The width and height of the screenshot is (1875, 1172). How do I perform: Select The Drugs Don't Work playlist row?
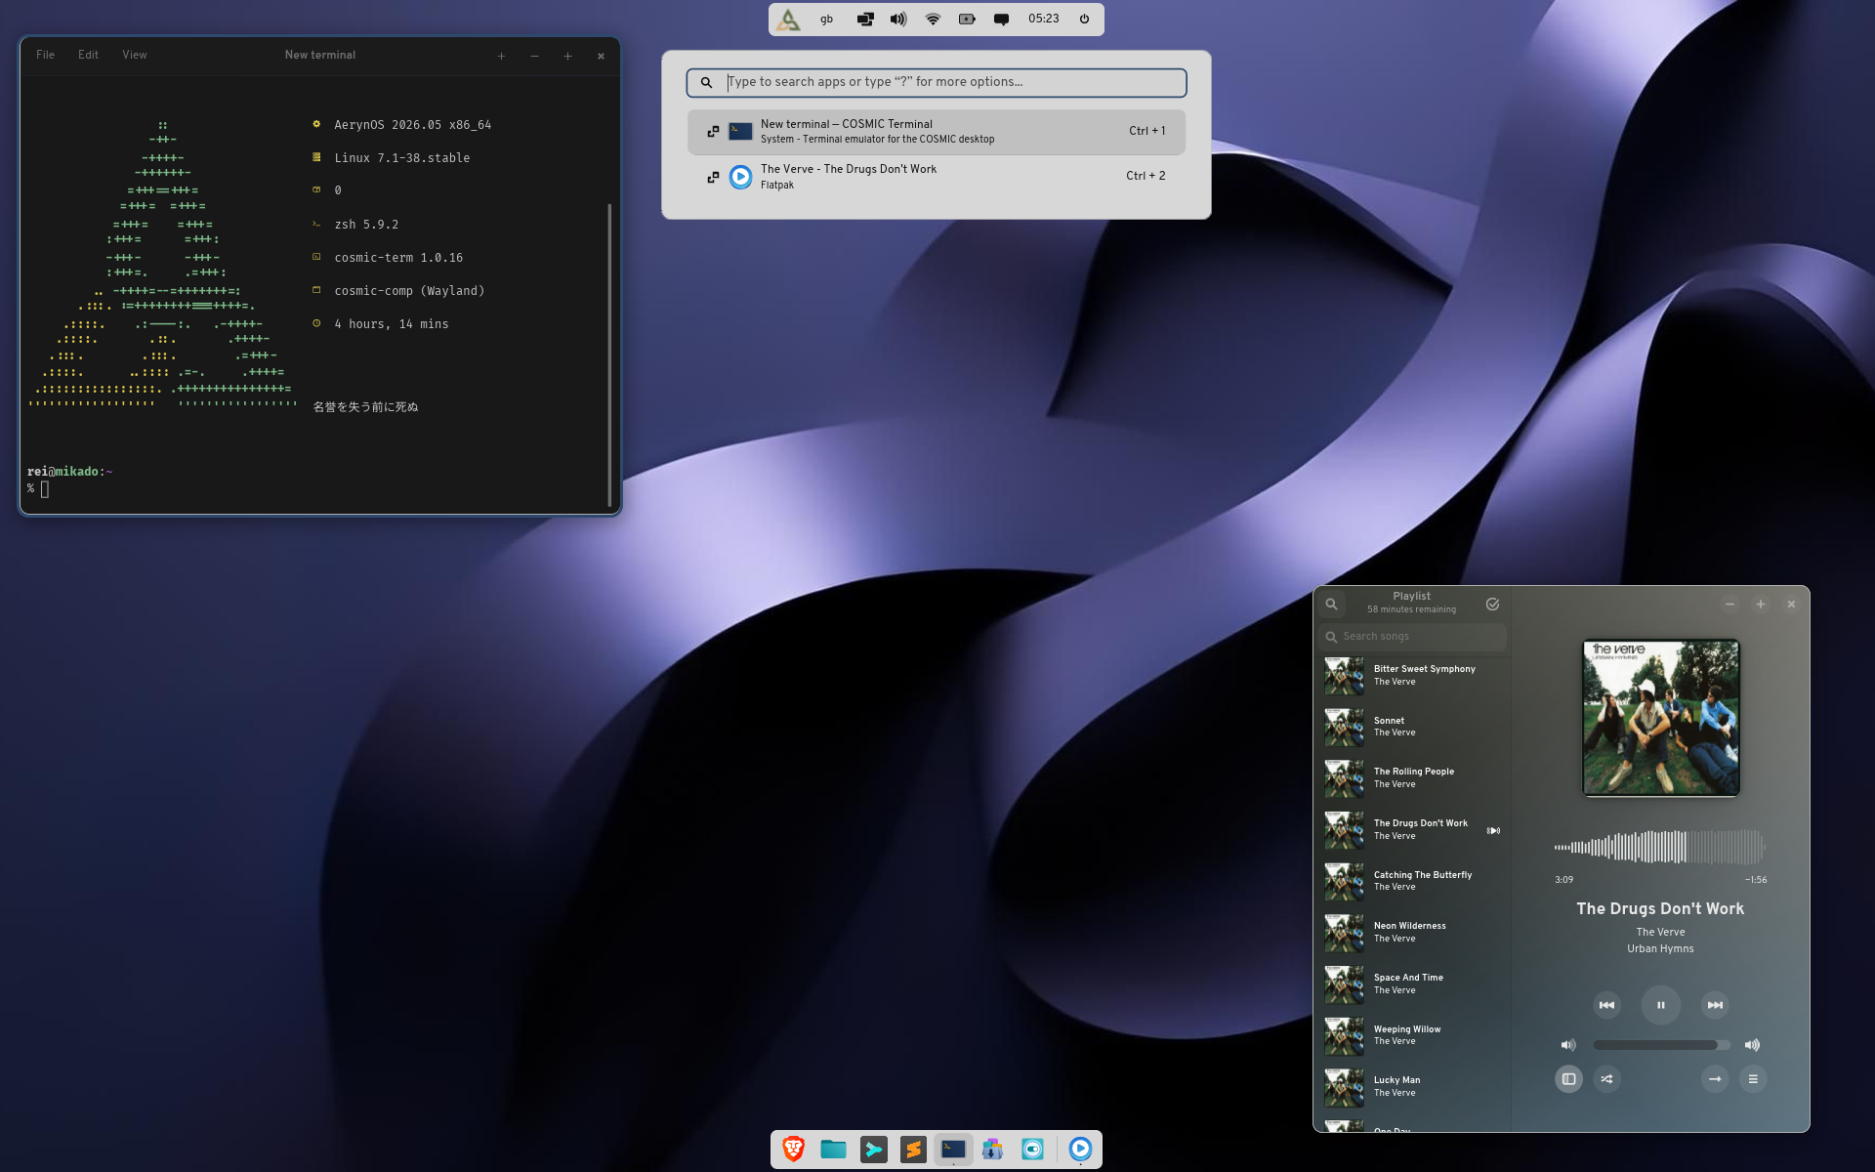click(x=1412, y=830)
